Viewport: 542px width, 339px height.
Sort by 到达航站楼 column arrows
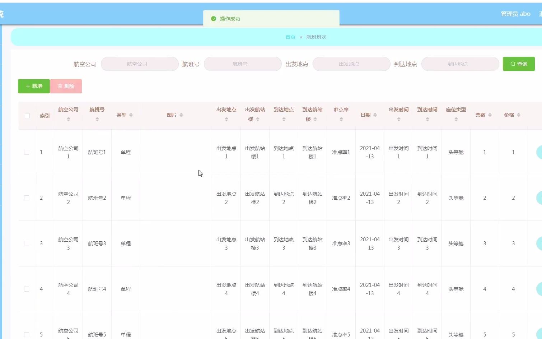[315, 119]
